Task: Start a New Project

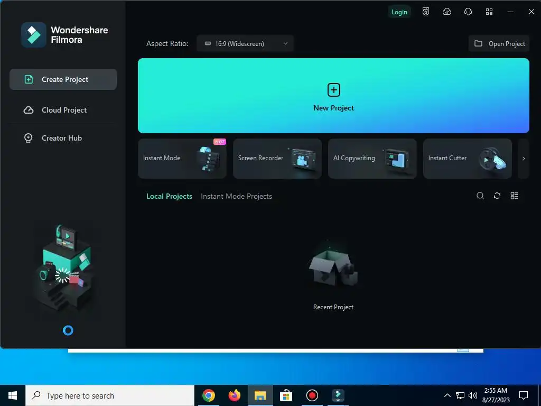Action: (333, 96)
